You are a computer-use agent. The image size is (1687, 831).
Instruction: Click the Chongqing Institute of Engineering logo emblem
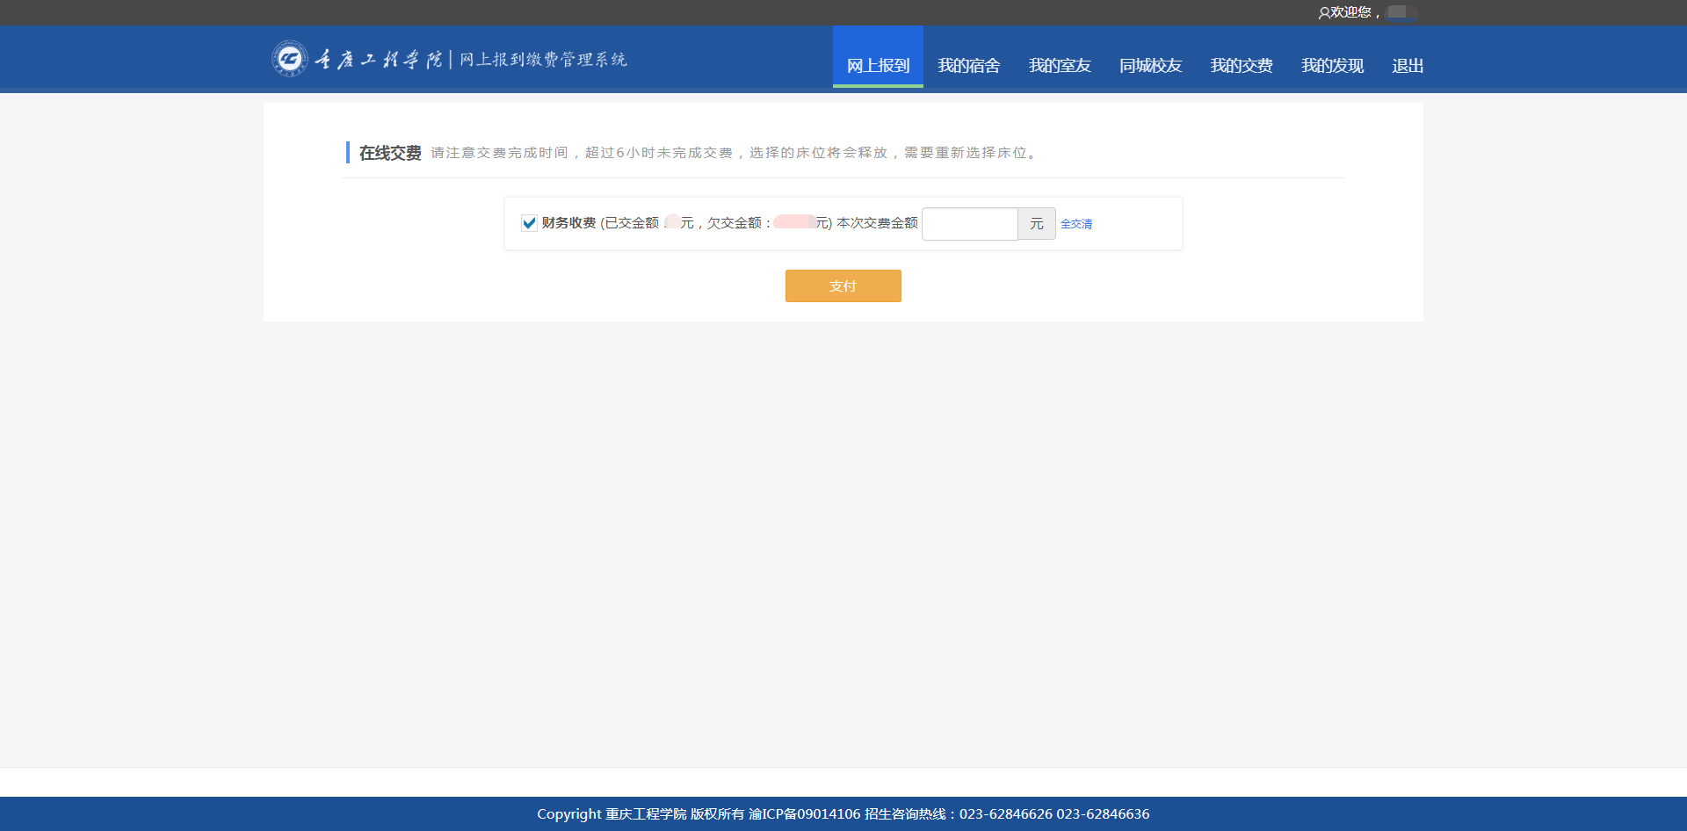point(289,59)
